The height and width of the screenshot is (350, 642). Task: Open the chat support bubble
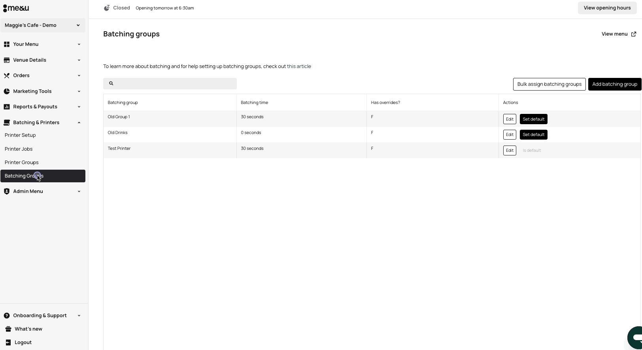pos(635,337)
